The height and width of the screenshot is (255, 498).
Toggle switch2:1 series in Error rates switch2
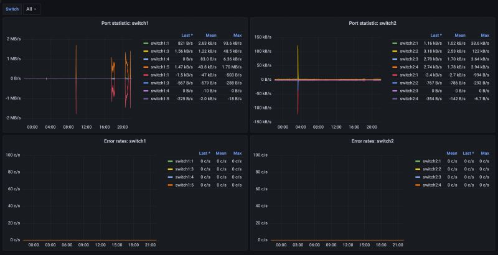point(432,162)
